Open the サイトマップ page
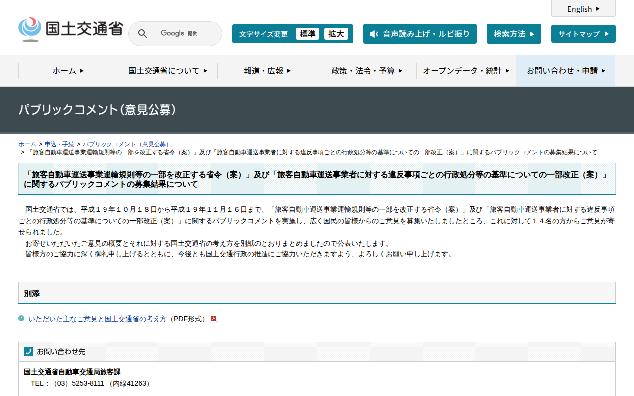This screenshot has width=634, height=396. coord(583,34)
